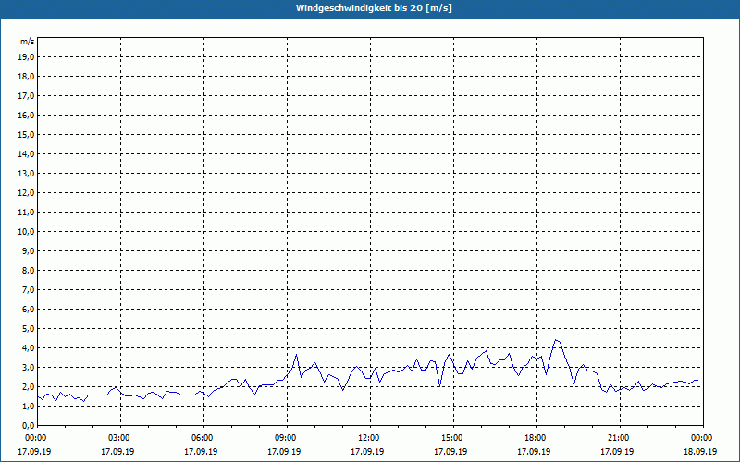Click the "12:00" time axis label
The image size is (740, 462).
(x=369, y=438)
